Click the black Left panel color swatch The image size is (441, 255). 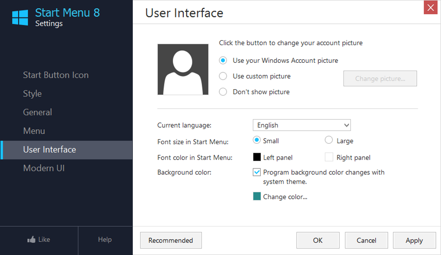[x=257, y=157]
